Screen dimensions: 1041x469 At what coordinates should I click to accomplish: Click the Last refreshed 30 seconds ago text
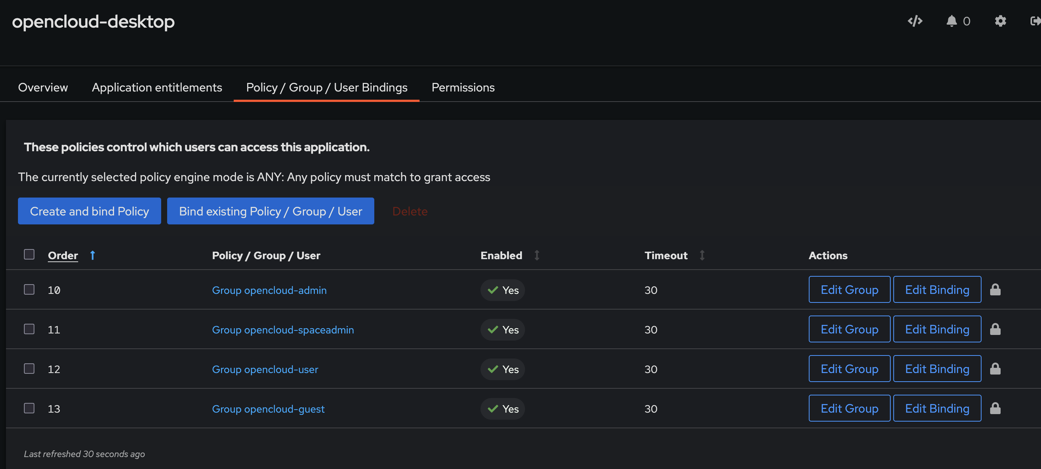(84, 454)
